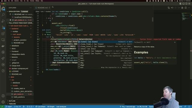
Task: Click the editor vertical scrollbar
Action: (191, 59)
